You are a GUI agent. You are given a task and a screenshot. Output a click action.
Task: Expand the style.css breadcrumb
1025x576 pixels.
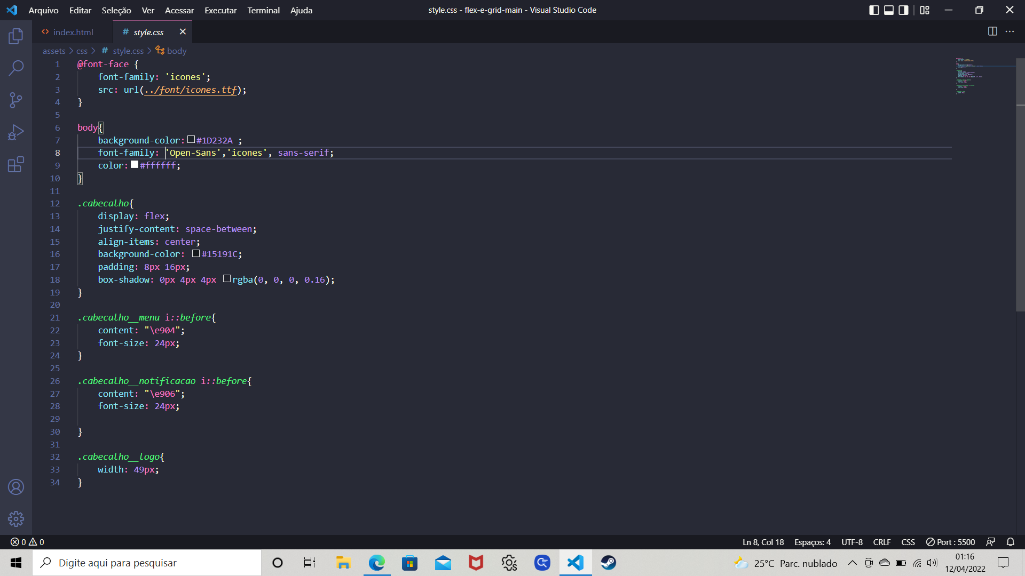[122, 51]
